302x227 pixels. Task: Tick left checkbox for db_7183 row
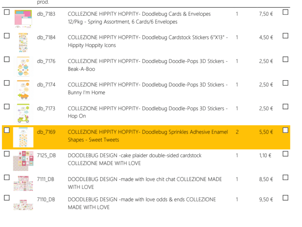[7, 12]
